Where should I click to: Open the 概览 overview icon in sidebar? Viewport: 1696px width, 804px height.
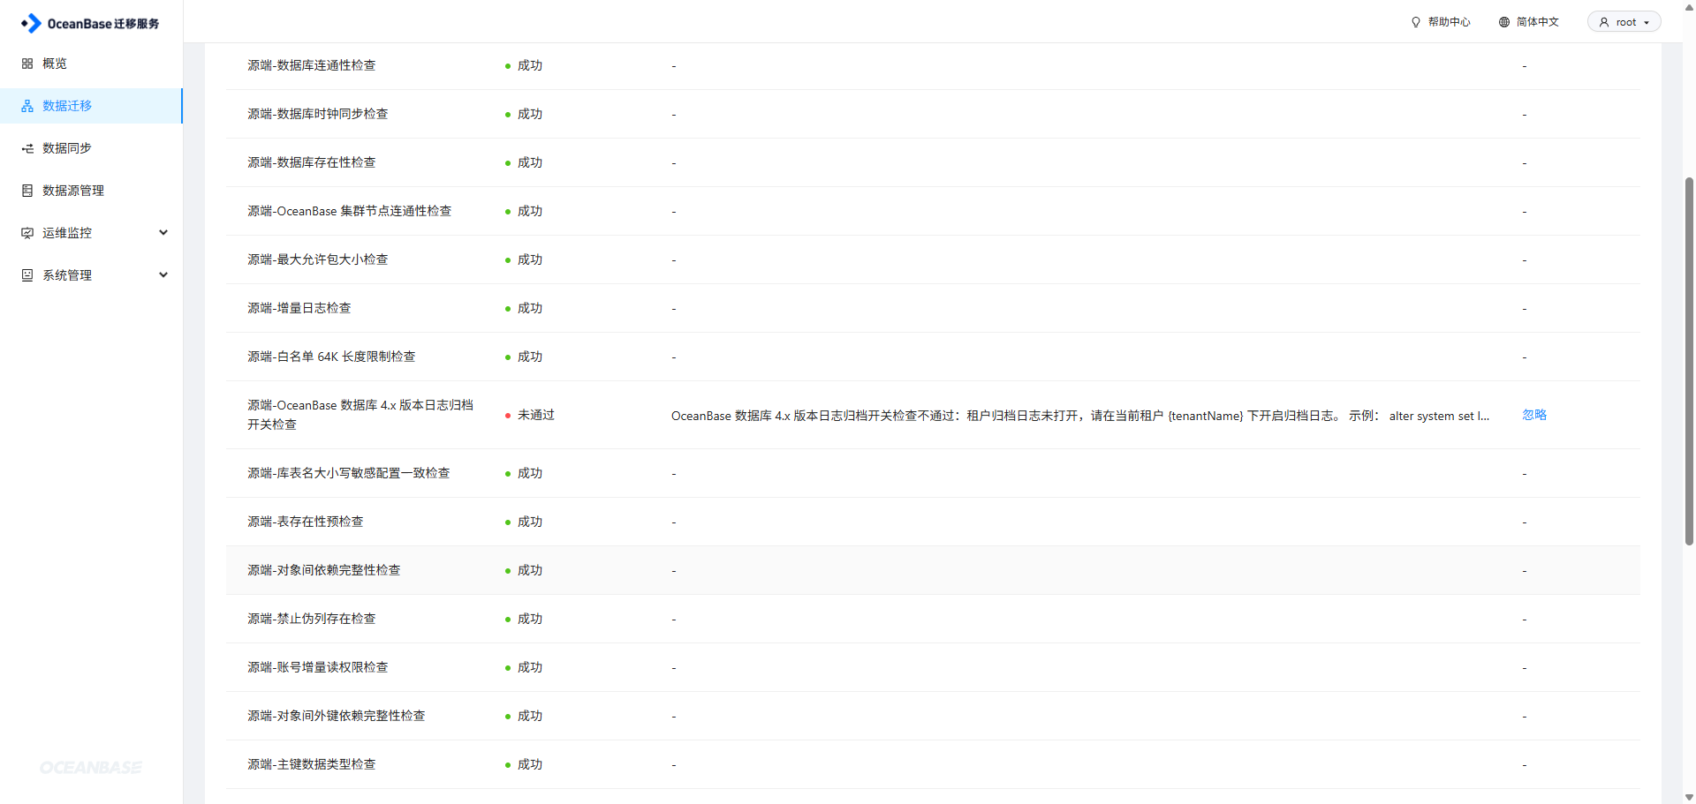point(27,64)
